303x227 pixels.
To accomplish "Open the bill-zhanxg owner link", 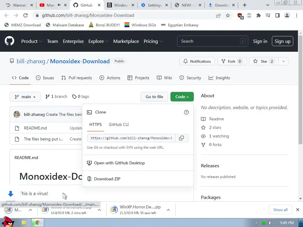I will pos(31,61).
